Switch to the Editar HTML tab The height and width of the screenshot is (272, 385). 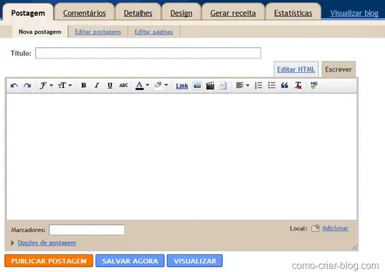click(x=296, y=69)
